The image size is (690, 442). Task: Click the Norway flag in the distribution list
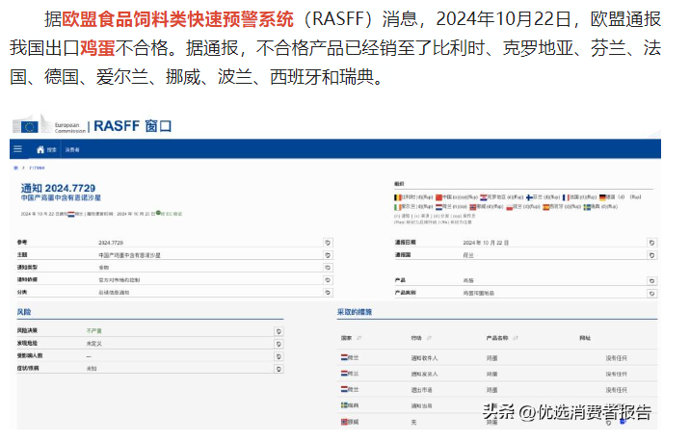(473, 207)
